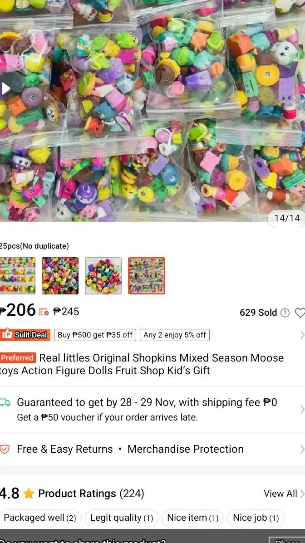
Task: Expand the discount vouchers row
Action: [x=301, y=335]
